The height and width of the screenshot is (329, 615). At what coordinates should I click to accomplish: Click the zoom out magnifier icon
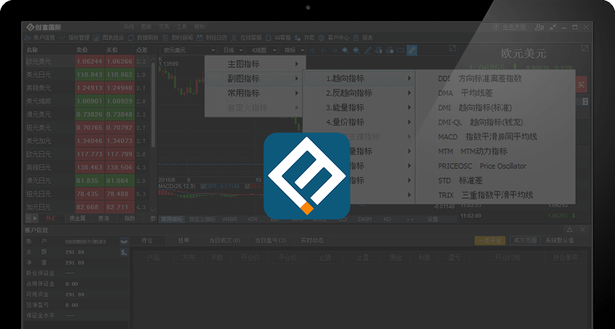pyautogui.click(x=357, y=50)
